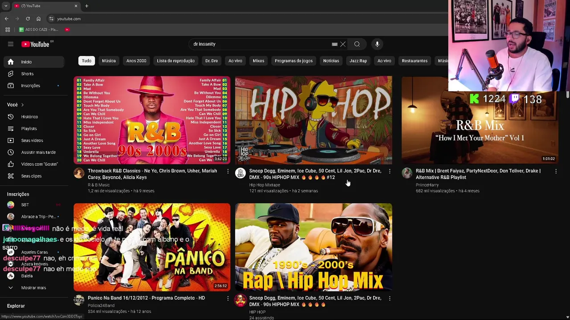This screenshot has height=320, width=570.
Task: Start voice search with microphone icon
Action: 377,44
